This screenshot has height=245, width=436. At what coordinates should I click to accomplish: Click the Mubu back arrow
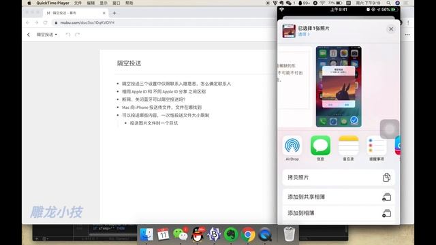(29, 35)
